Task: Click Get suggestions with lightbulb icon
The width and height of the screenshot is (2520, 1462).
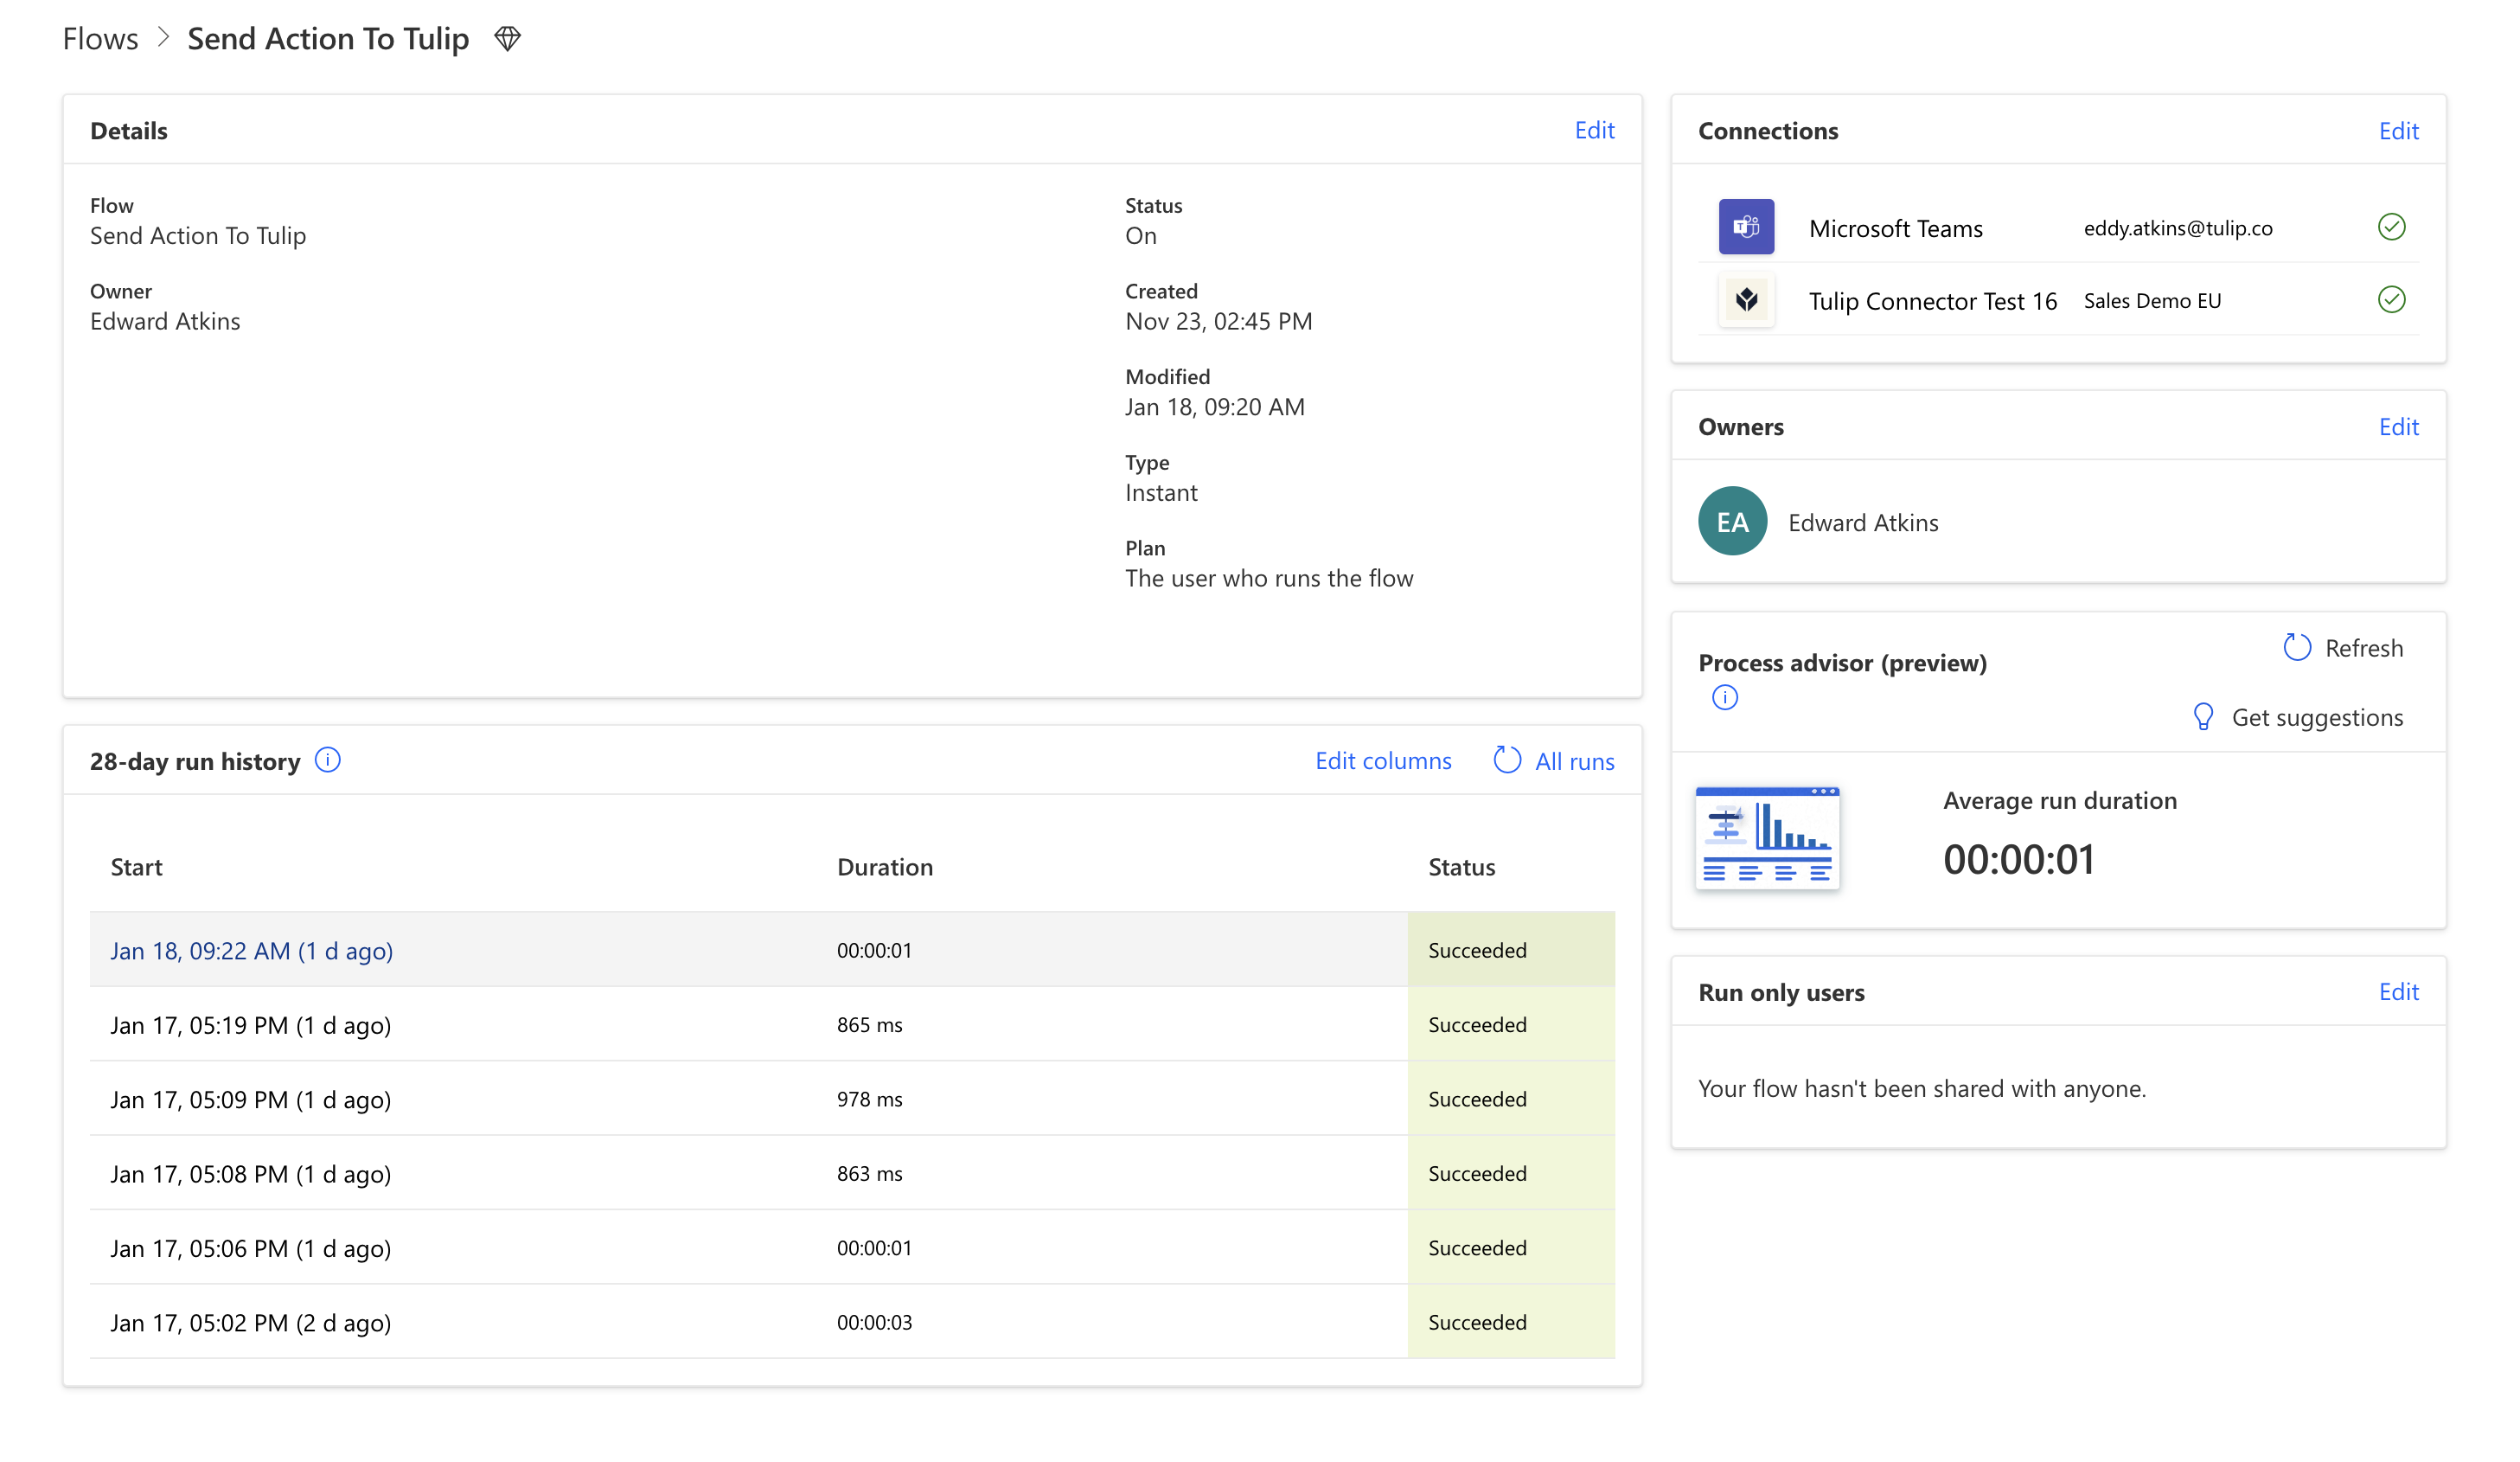Action: [2297, 717]
